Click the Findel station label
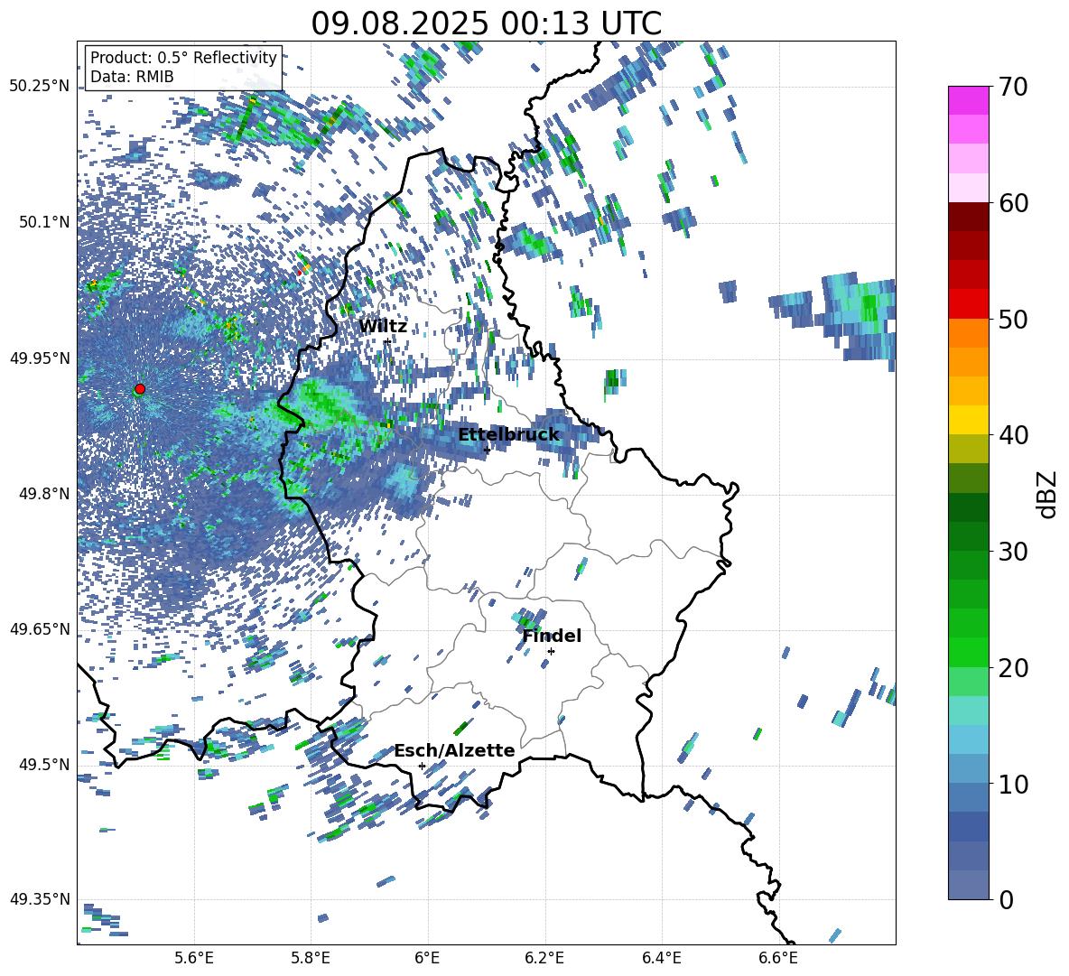Viewport: 1069px width, 976px height. pyautogui.click(x=553, y=636)
